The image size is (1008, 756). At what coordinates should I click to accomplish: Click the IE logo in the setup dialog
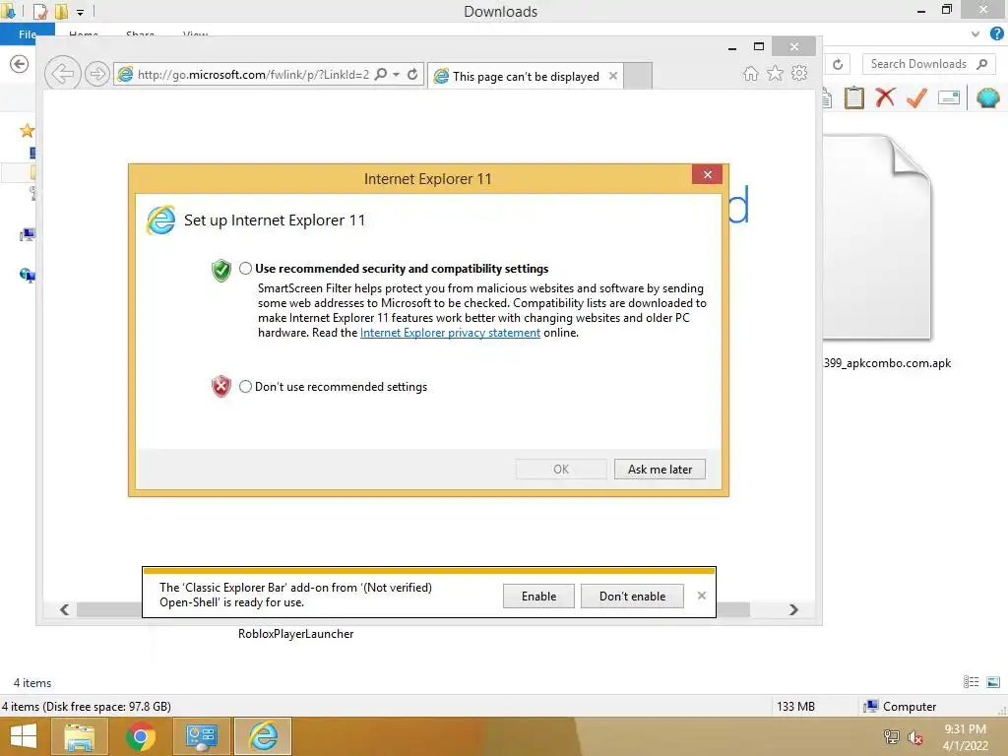[x=160, y=220]
